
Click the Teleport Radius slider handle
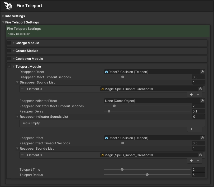pos(147,175)
